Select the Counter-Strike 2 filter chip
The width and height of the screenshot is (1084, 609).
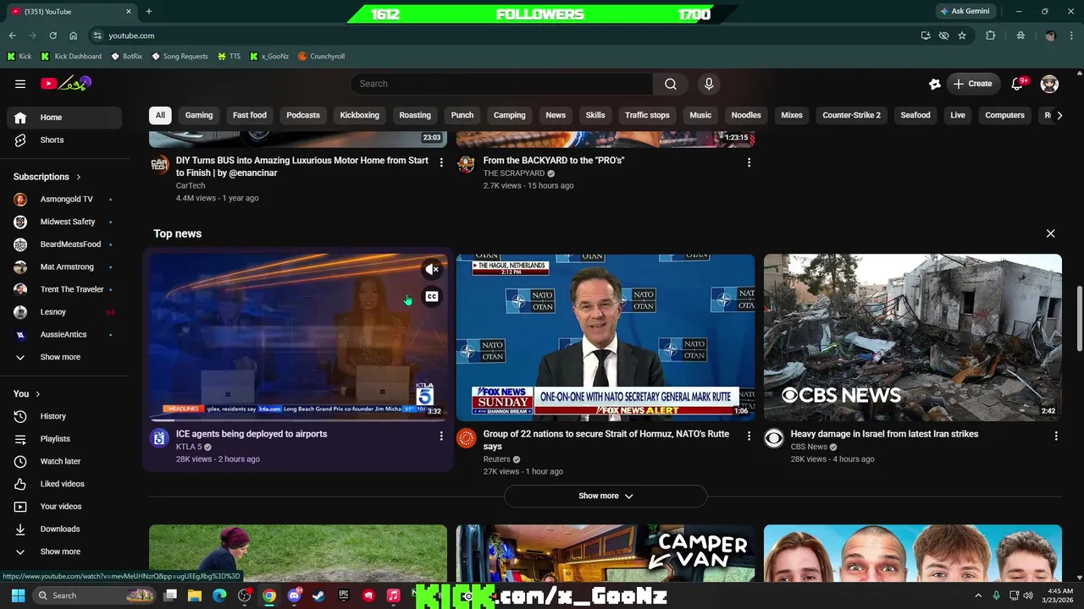point(851,115)
